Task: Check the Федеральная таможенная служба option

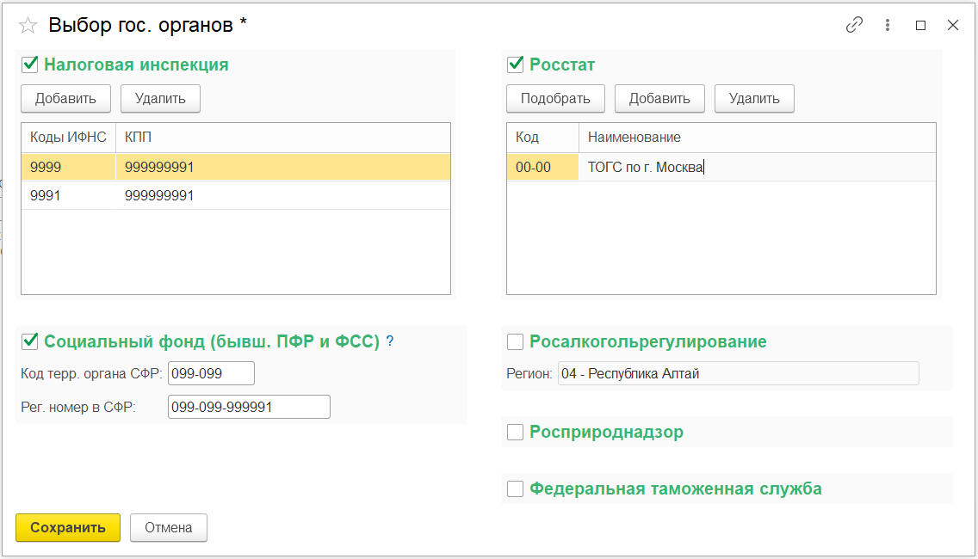Action: pyautogui.click(x=516, y=489)
